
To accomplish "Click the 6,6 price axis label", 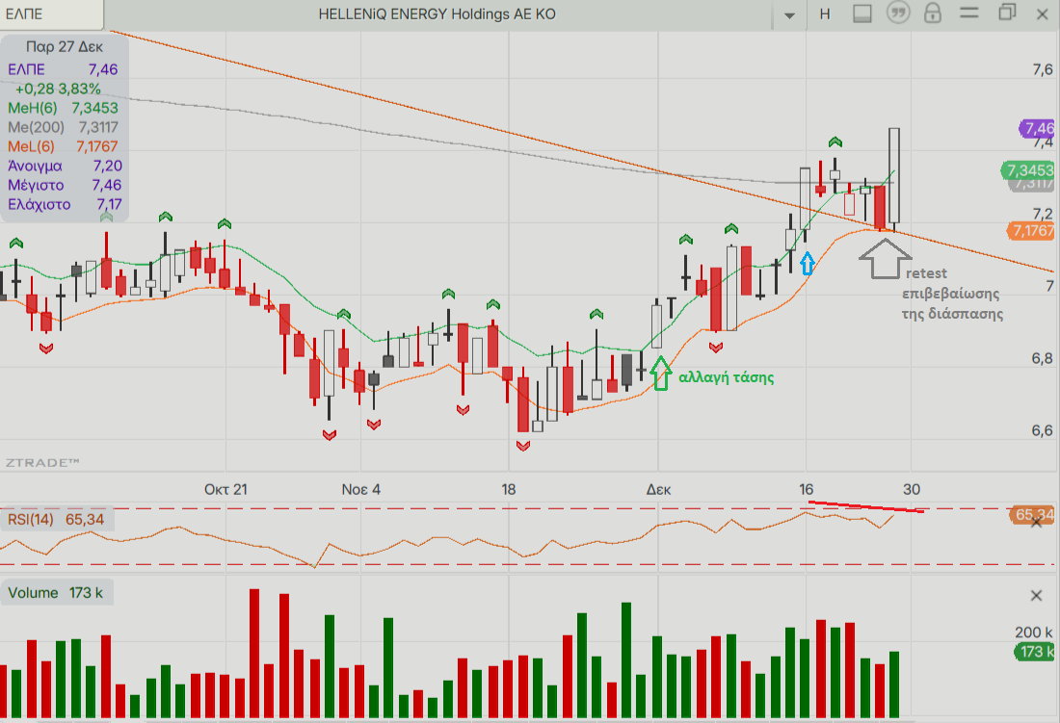I will coord(1043,430).
